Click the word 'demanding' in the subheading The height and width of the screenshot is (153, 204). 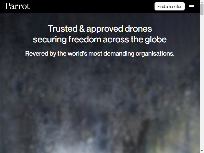tap(119, 54)
